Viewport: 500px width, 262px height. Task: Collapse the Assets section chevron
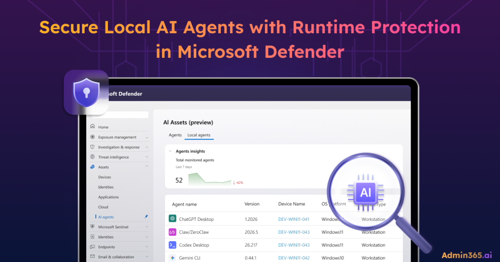[x=147, y=166]
